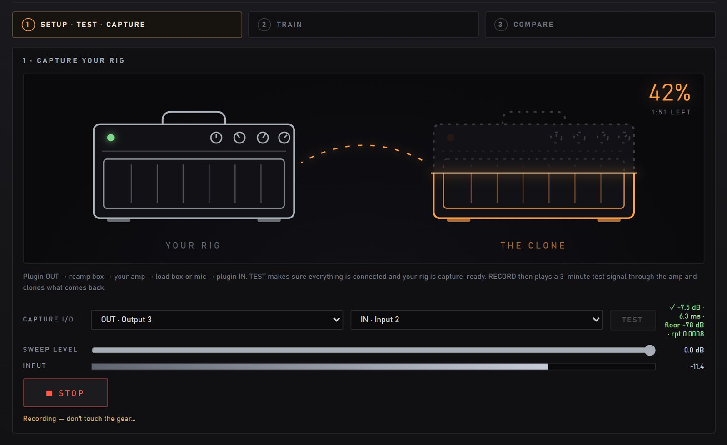Click the 0.0 dB sweep level value
The image size is (727, 445).
(694, 350)
